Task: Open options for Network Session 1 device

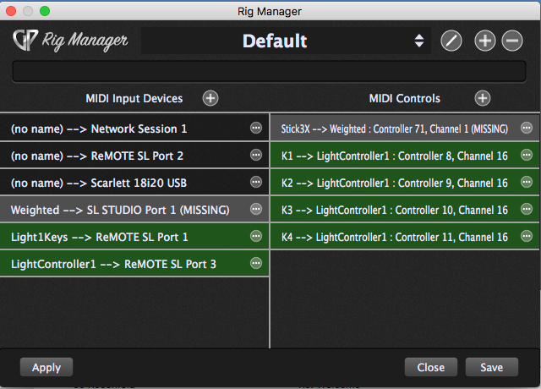Action: click(x=256, y=129)
